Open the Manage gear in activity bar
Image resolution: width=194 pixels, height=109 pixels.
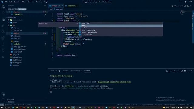(3, 100)
